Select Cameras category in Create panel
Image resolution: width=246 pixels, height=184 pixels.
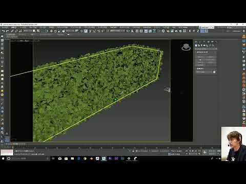(x=204, y=45)
